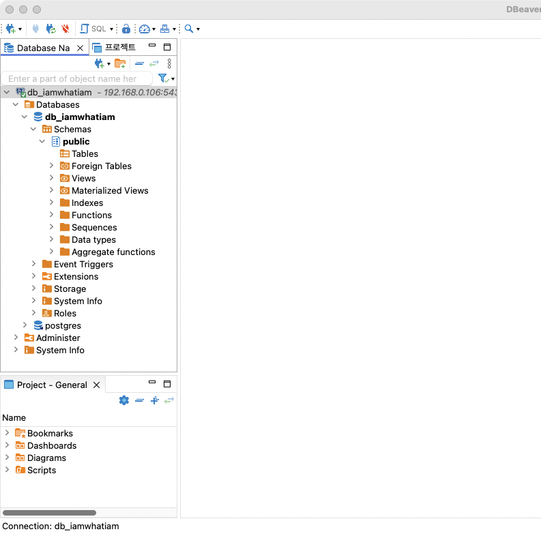Expand the Bookmarks folder
The image size is (541, 536).
point(7,432)
